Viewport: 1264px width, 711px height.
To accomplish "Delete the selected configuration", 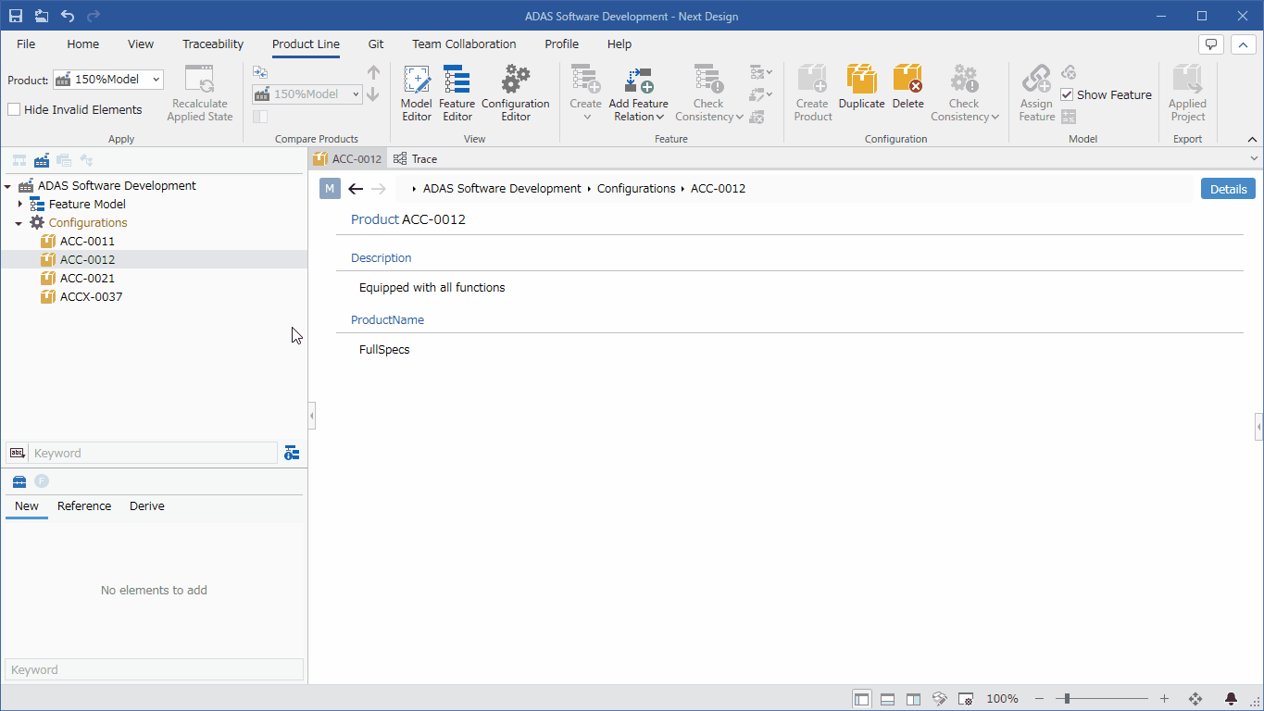I will [907, 88].
